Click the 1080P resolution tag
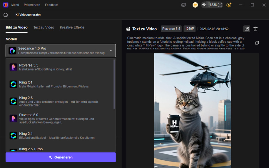This screenshot has height=168, width=269. tap(189, 29)
